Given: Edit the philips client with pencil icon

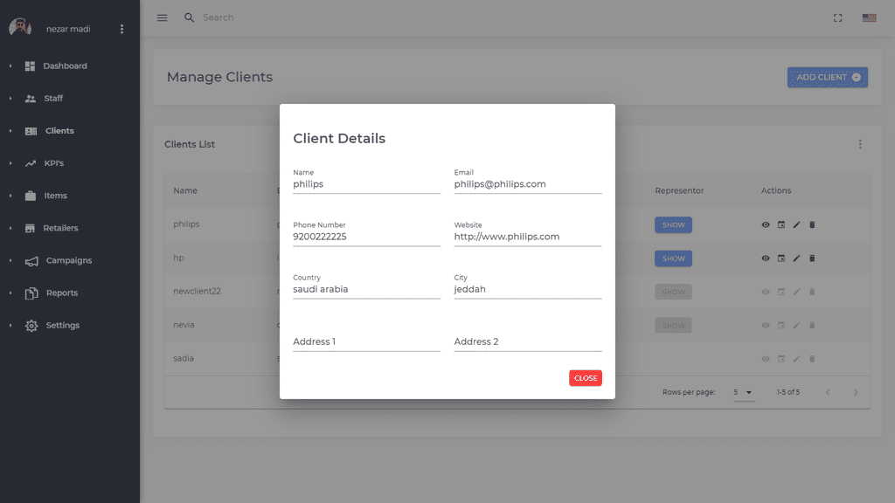Looking at the screenshot, I should coord(796,224).
